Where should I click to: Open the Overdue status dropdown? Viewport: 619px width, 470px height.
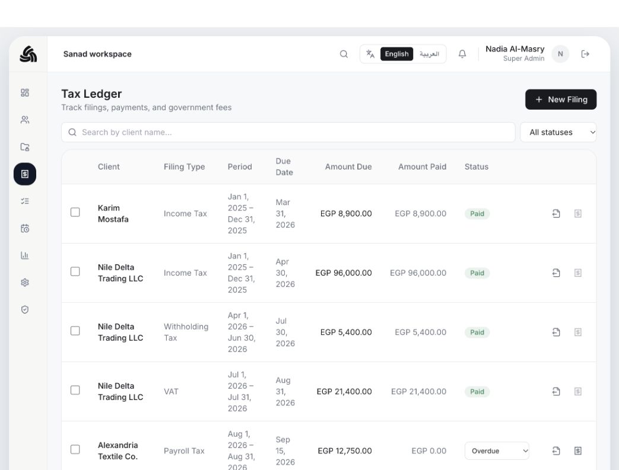point(497,451)
